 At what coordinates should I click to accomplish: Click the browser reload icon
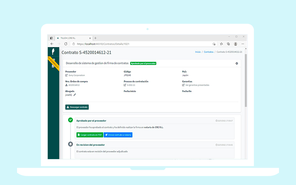(66, 44)
